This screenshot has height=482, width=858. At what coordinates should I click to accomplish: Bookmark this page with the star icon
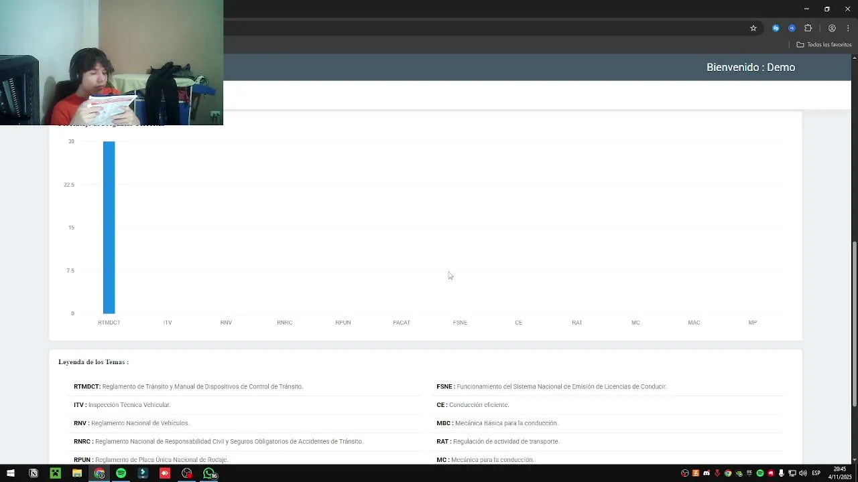pyautogui.click(x=753, y=28)
